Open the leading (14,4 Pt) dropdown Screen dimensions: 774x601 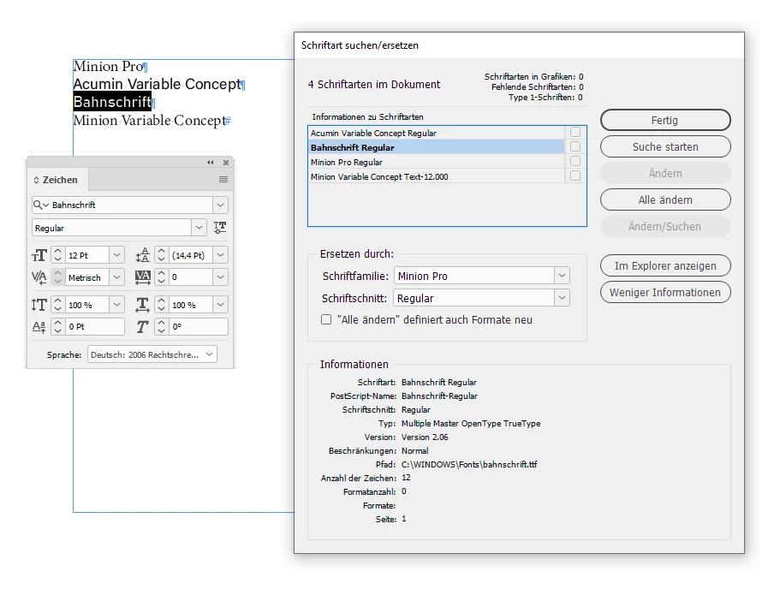[220, 255]
